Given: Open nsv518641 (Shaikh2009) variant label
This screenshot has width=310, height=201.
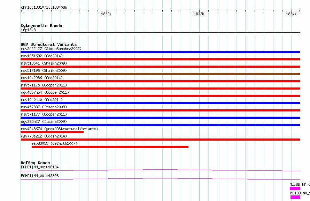Looking at the screenshot, I should click(44, 63).
